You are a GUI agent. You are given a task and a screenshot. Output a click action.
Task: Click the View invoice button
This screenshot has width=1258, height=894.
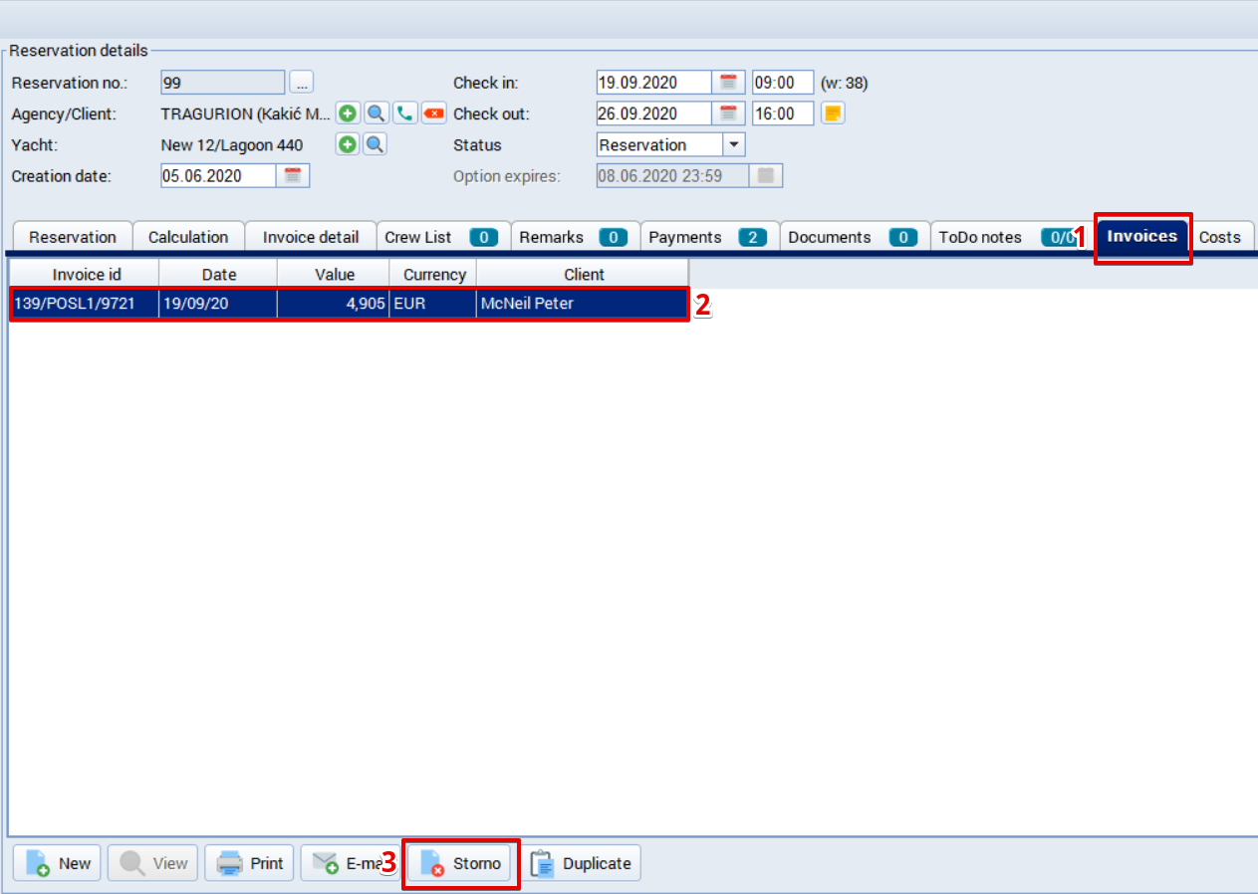pos(153,863)
